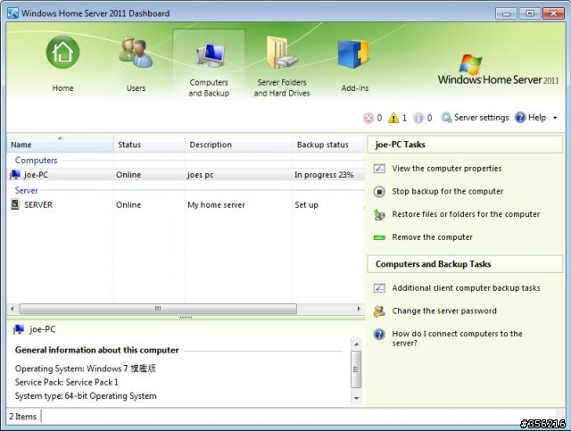The image size is (571, 431).
Task: Show critical alerts red X icon
Action: [368, 118]
